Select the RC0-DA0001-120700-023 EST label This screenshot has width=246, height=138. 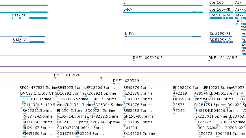coord(221,128)
